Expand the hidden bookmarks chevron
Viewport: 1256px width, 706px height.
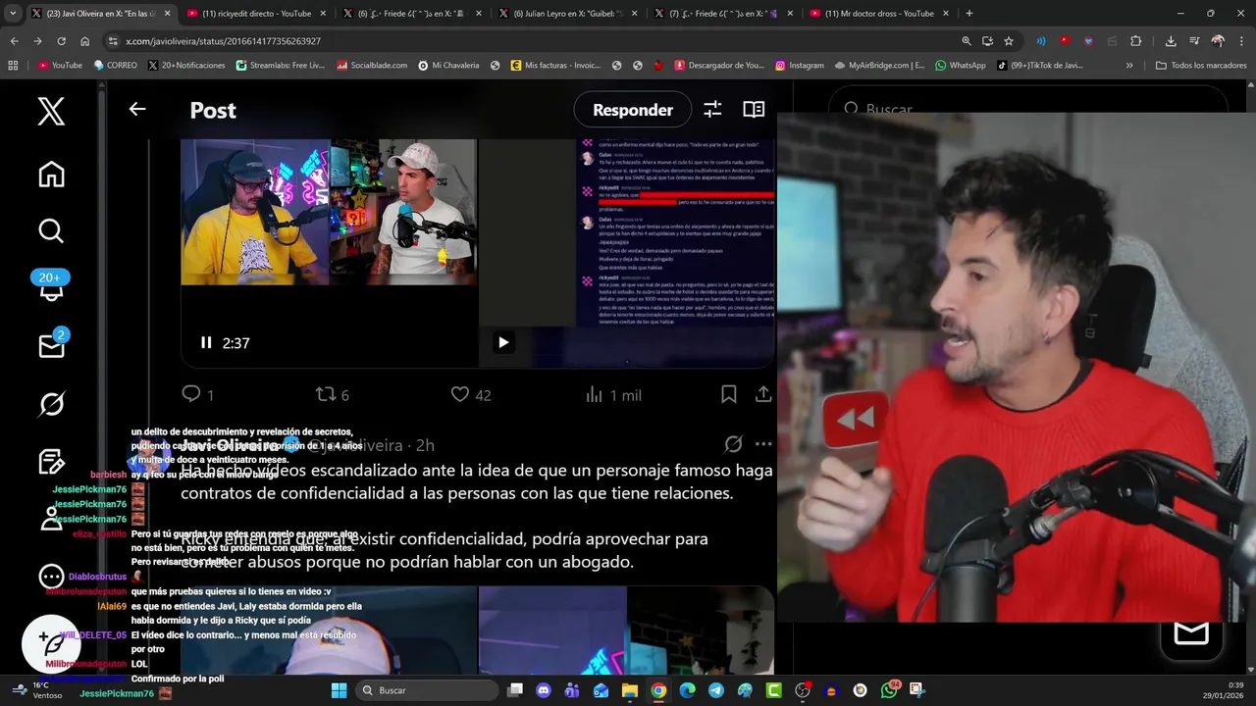pos(1129,65)
